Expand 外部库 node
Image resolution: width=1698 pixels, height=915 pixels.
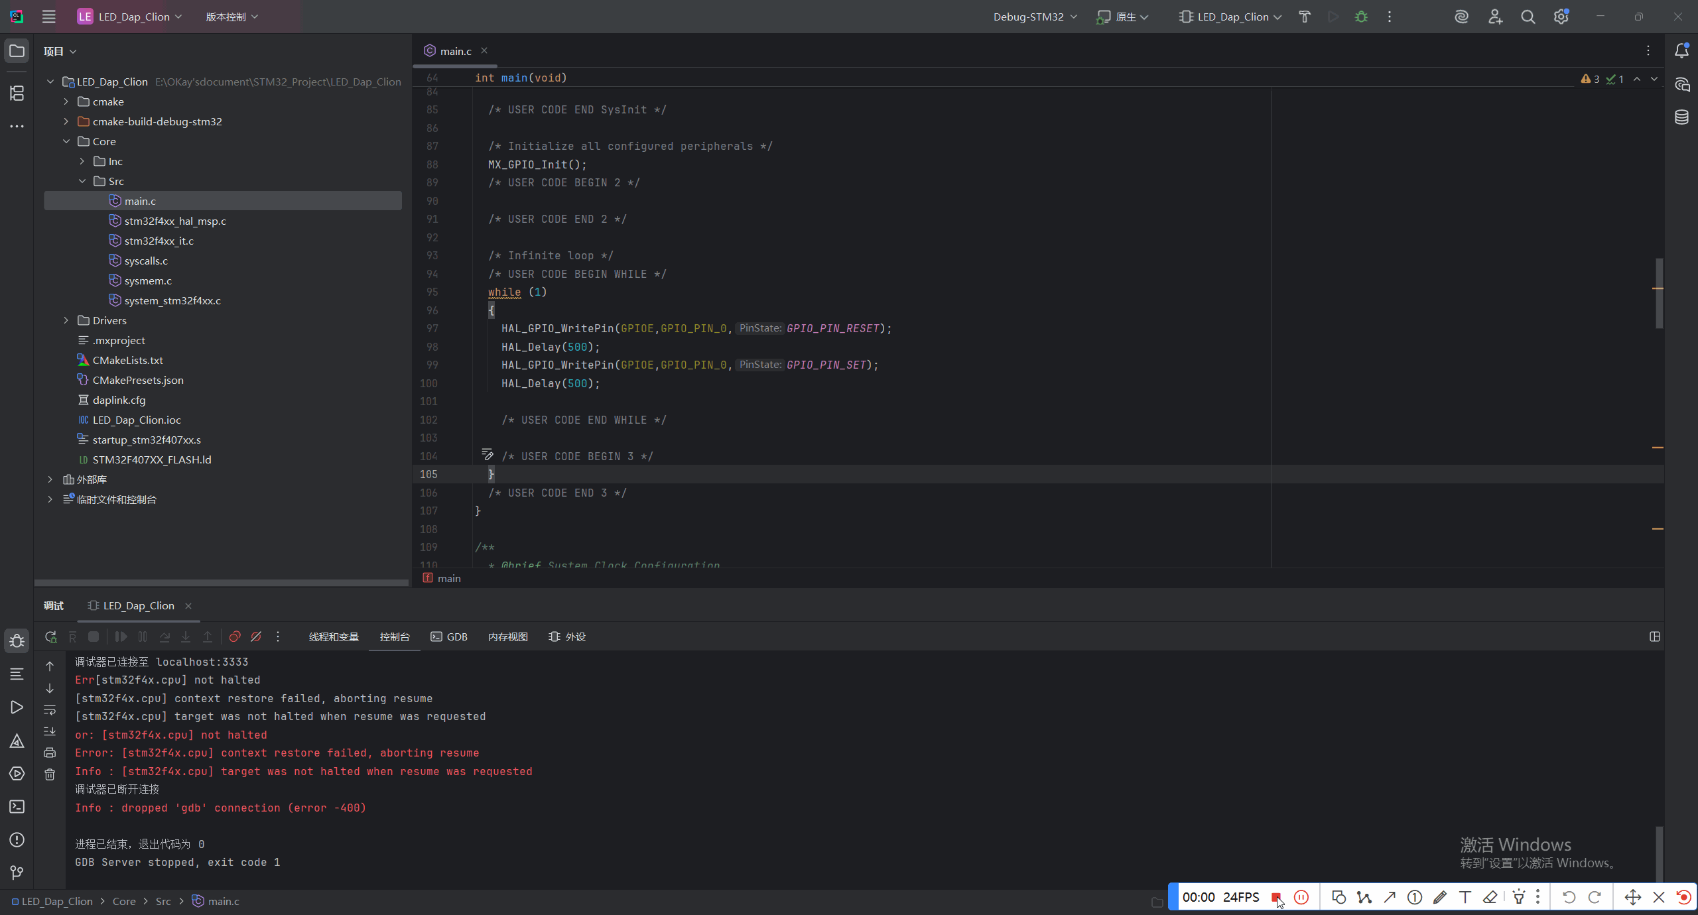coord(50,479)
